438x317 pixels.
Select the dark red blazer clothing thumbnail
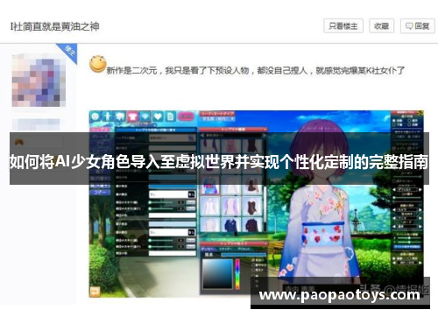[251, 225]
